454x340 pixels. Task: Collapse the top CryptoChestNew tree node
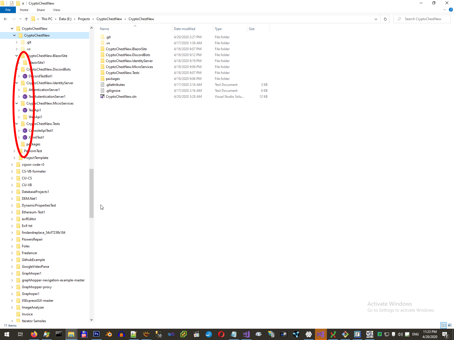point(12,29)
